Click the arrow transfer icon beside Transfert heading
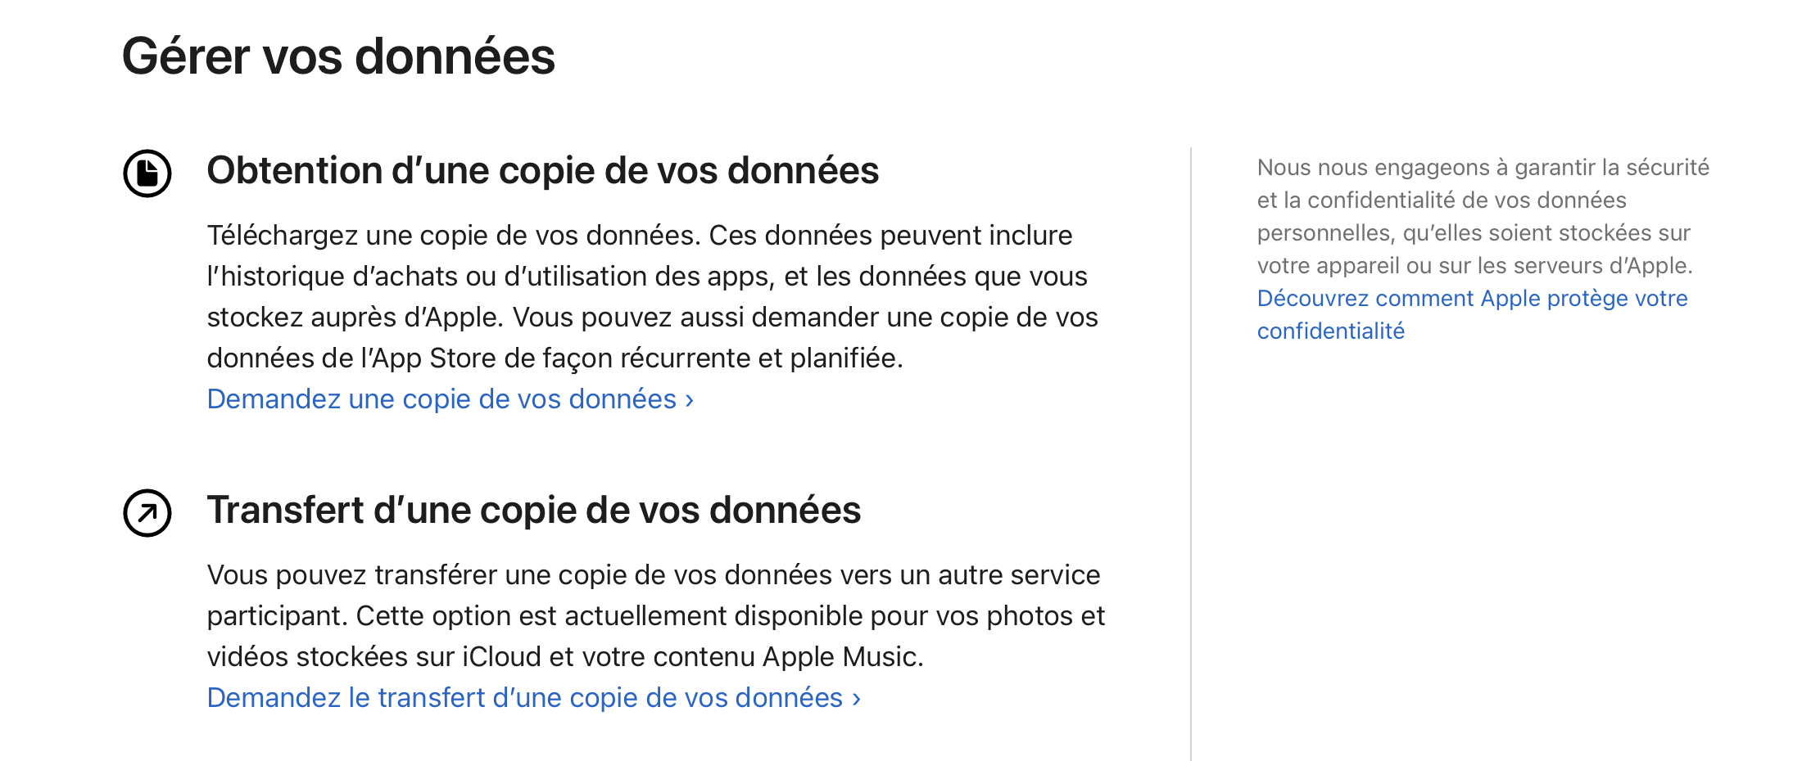1802x761 pixels. point(147,513)
